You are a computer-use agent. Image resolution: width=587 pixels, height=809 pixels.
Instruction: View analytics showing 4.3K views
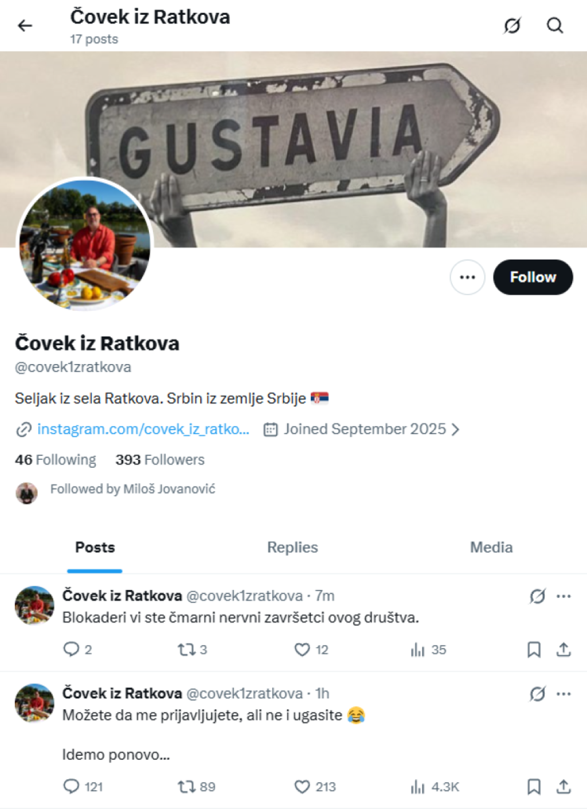[x=435, y=787]
